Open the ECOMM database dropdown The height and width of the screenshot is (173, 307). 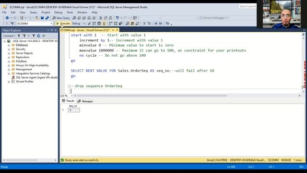(51, 24)
